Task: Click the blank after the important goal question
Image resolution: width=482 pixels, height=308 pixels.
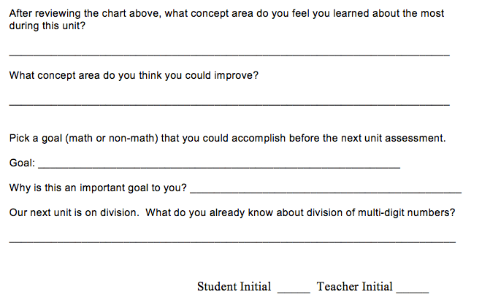Action: [325, 191]
